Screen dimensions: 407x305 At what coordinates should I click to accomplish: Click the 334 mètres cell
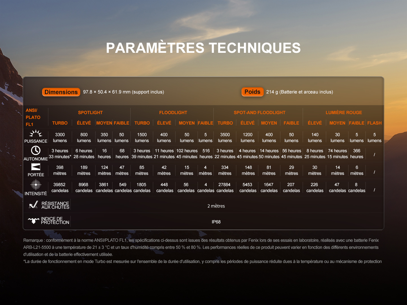coord(225,170)
